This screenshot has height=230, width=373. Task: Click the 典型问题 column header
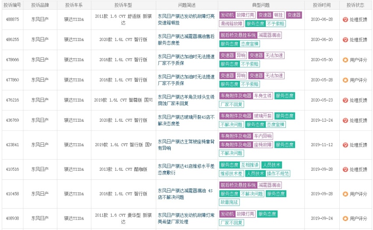(x=261, y=5)
